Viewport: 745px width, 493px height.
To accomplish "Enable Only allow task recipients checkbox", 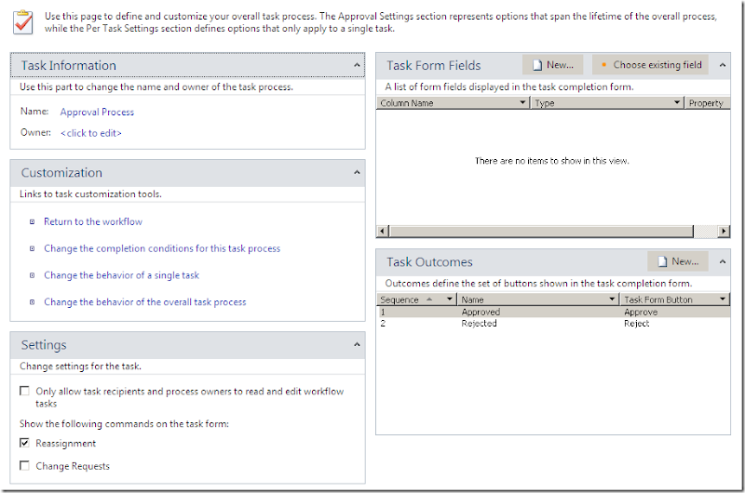I will pos(24,391).
